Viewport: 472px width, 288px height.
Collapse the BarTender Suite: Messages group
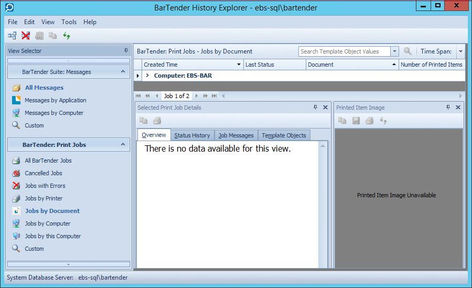click(x=123, y=72)
